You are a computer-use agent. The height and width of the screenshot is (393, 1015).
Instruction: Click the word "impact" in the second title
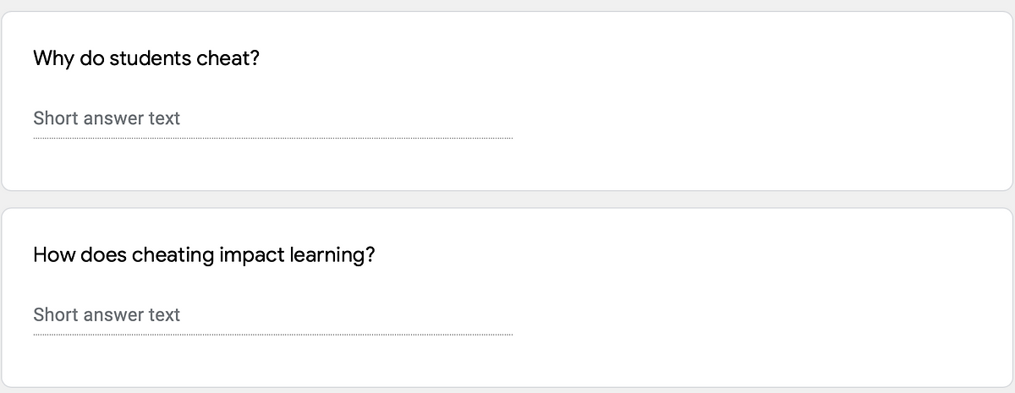coord(250,255)
